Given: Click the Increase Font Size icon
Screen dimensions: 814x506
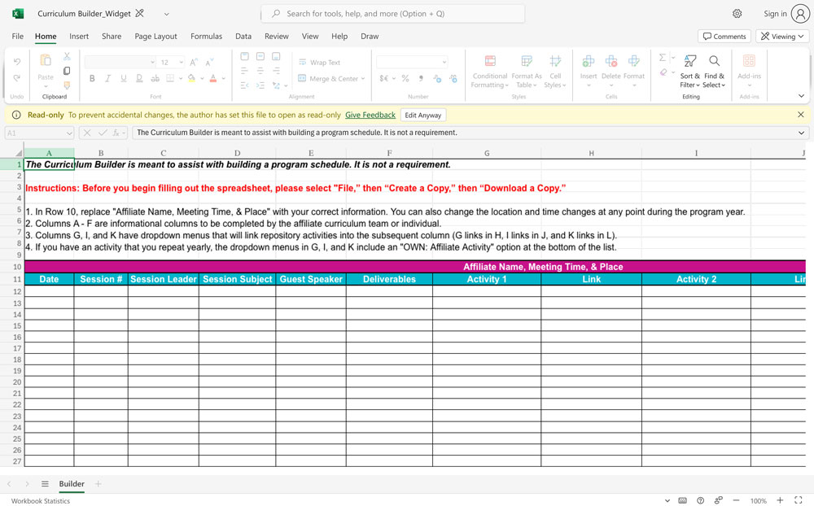Looking at the screenshot, I should click(x=194, y=63).
